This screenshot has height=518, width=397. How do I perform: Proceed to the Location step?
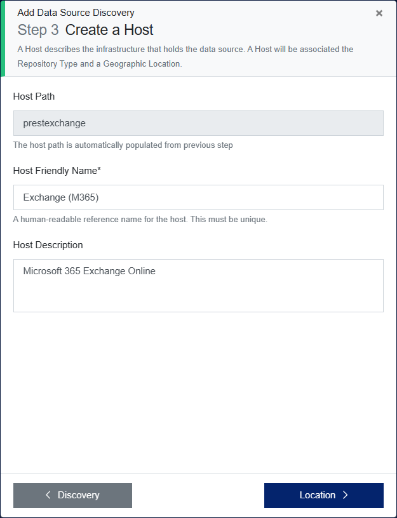[323, 495]
